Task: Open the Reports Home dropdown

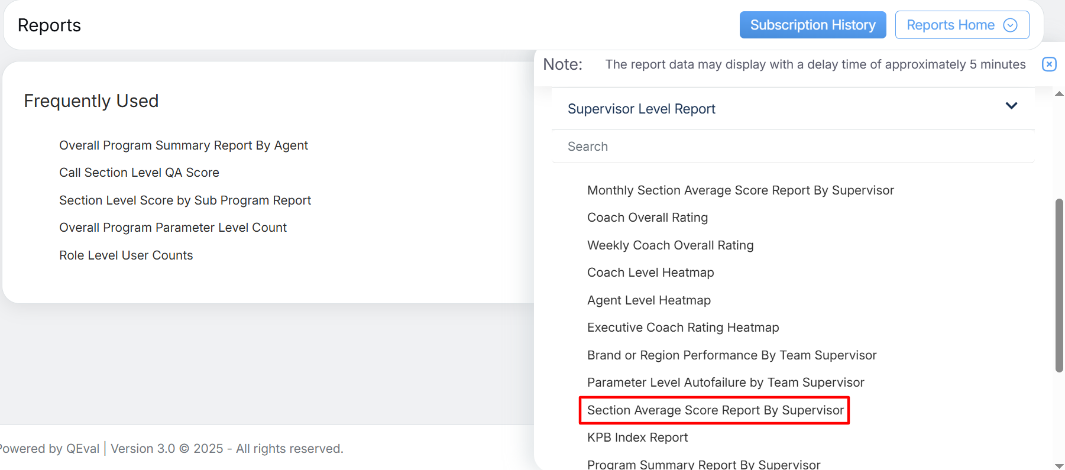Action: coord(962,25)
